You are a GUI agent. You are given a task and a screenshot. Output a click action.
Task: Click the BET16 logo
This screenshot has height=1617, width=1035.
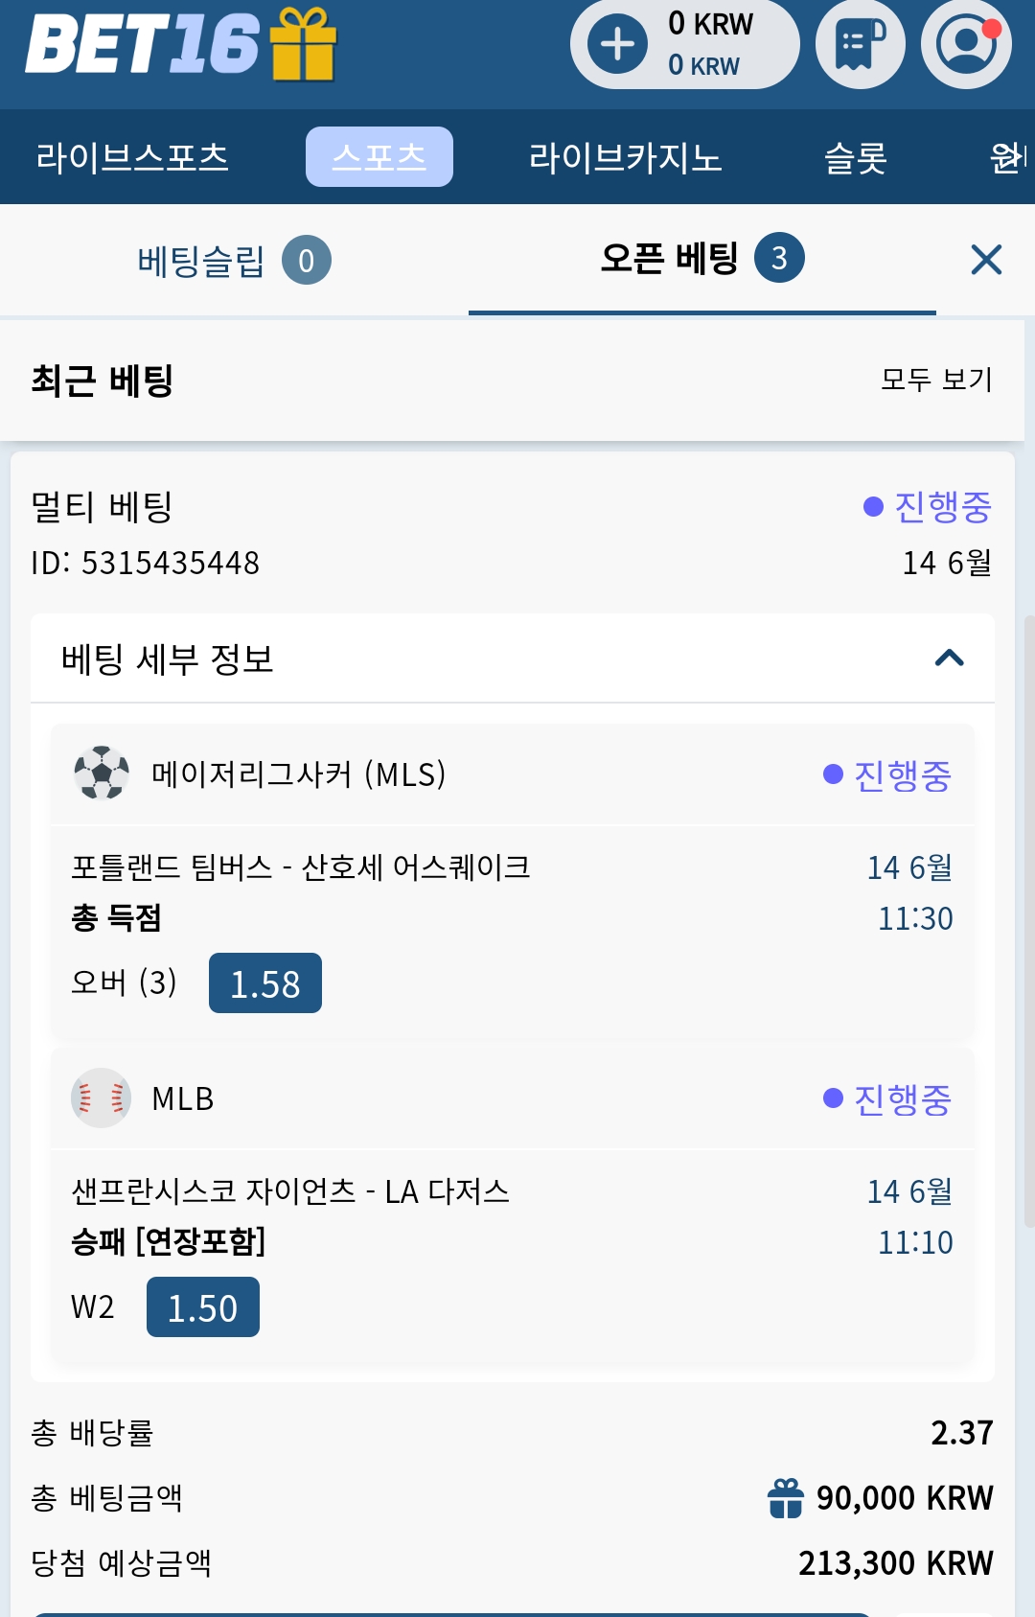[x=143, y=44]
